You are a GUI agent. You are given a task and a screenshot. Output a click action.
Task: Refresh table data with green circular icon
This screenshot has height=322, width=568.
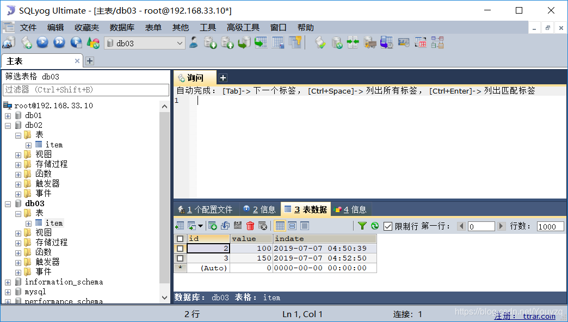(x=374, y=226)
